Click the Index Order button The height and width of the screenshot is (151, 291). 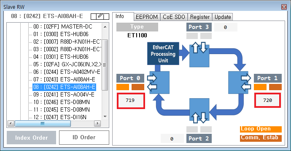point(31,138)
